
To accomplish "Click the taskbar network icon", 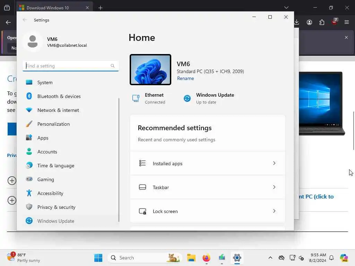I will coord(292,258).
